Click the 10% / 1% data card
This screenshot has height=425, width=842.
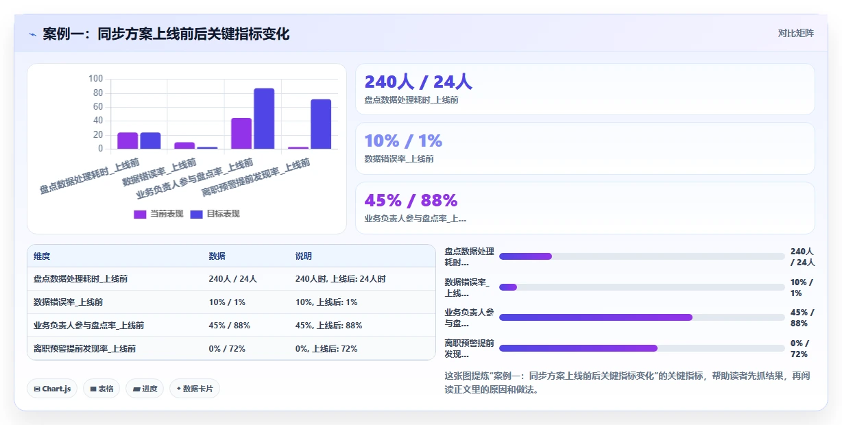click(x=585, y=148)
